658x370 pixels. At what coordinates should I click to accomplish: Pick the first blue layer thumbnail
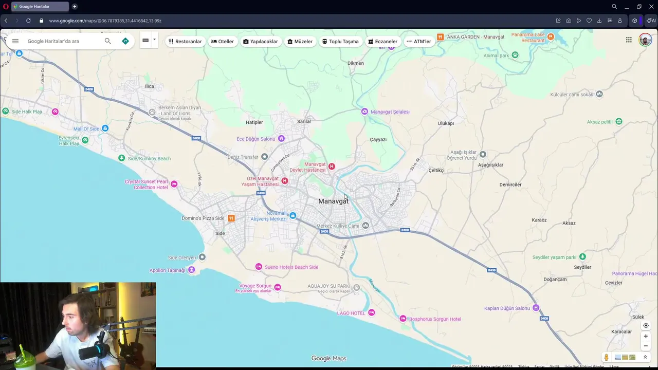618,357
